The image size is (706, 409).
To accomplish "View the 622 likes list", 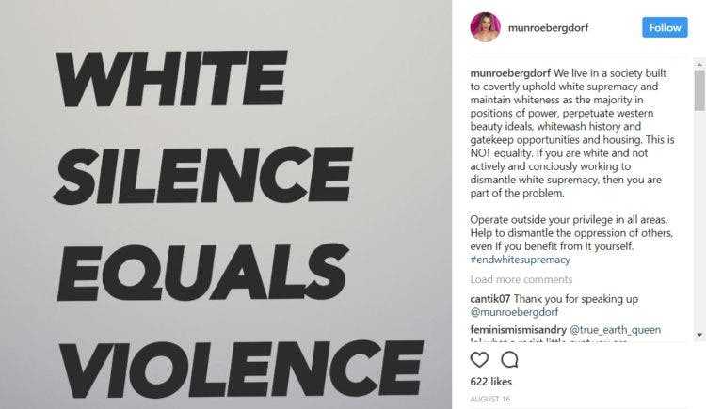I will click(490, 382).
